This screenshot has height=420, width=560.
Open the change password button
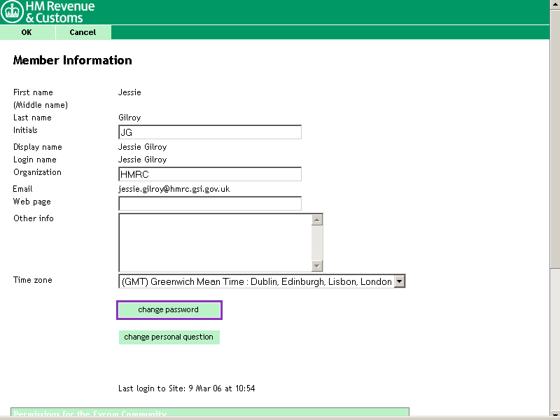coord(169,309)
